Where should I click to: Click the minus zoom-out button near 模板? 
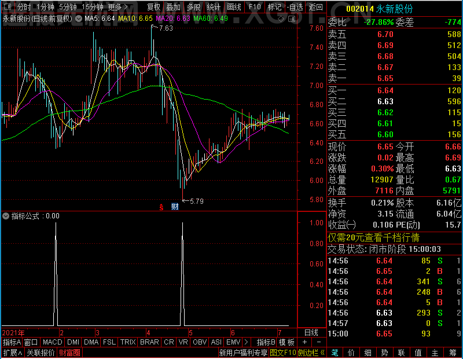coord(319,342)
